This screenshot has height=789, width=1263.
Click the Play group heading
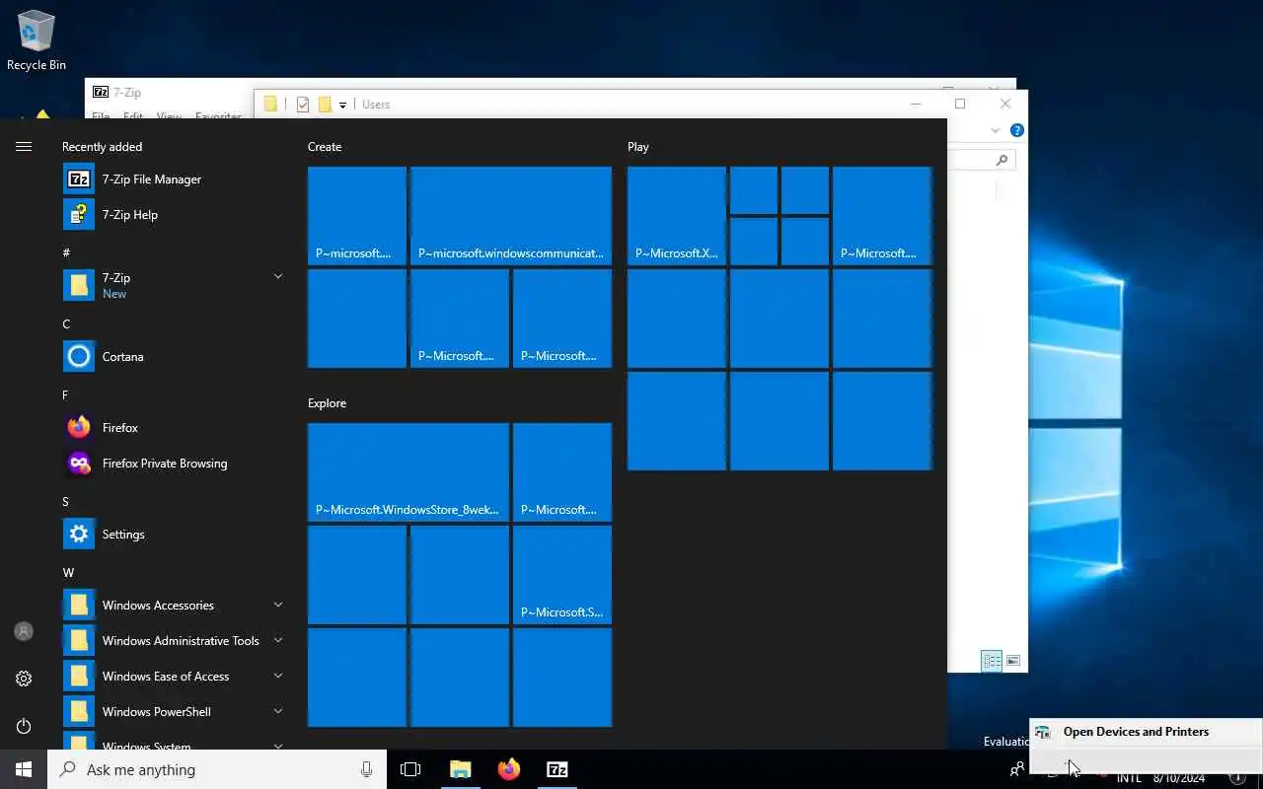638,147
